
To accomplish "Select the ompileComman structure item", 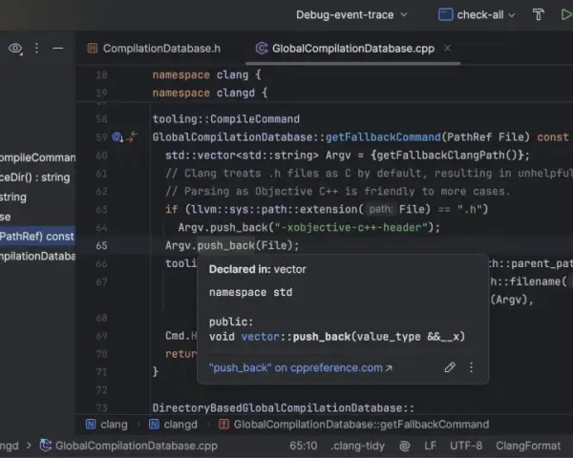I will 37,157.
